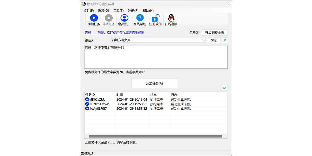
Task: Contact 在线客服 via the penguin icon
Action: pyautogui.click(x=171, y=18)
